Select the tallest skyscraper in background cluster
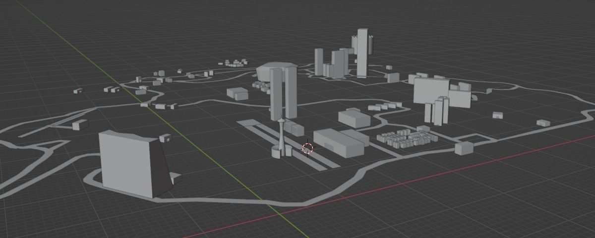The height and width of the screenshot is (238, 595). (x=362, y=53)
